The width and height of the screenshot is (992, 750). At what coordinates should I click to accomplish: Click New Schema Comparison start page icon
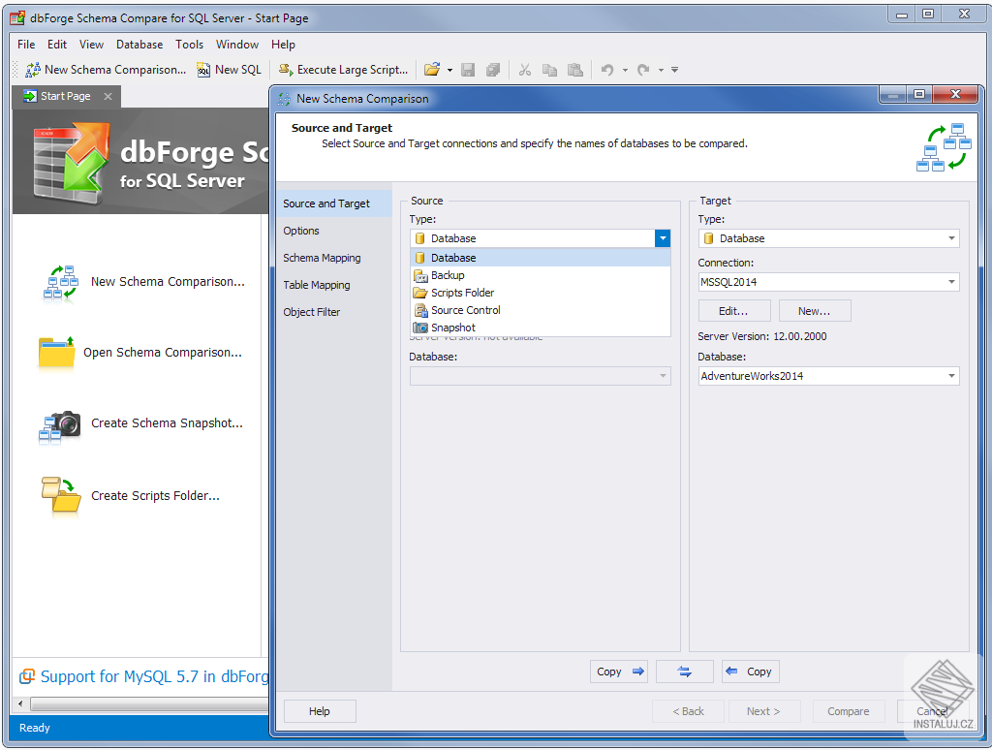(61, 282)
